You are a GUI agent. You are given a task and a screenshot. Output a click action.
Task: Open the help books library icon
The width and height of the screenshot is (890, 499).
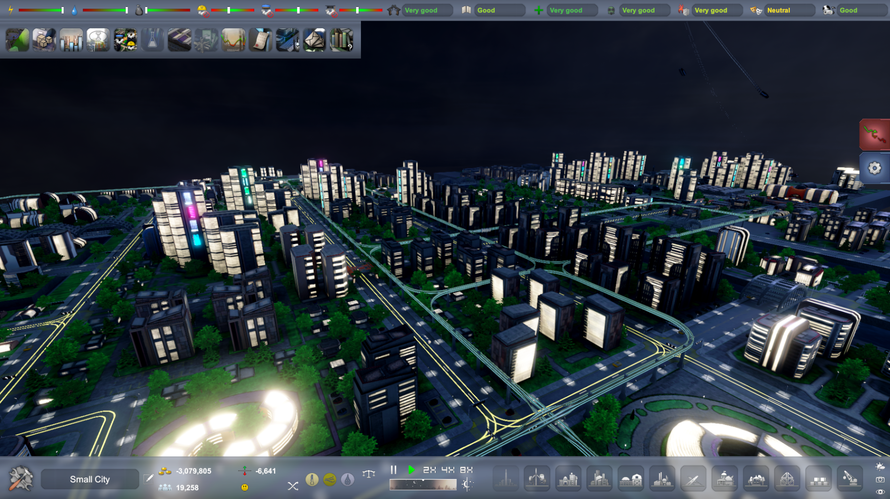341,40
